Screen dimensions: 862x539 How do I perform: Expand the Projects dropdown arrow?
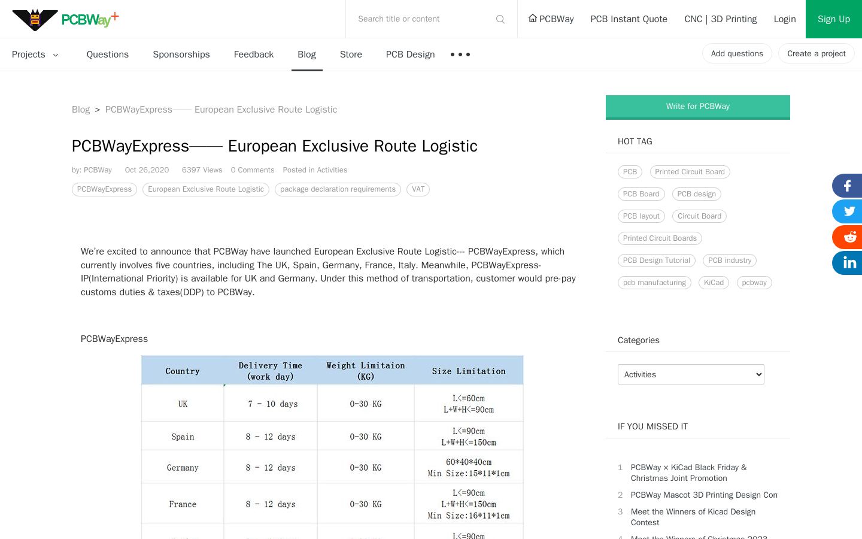[56, 55]
